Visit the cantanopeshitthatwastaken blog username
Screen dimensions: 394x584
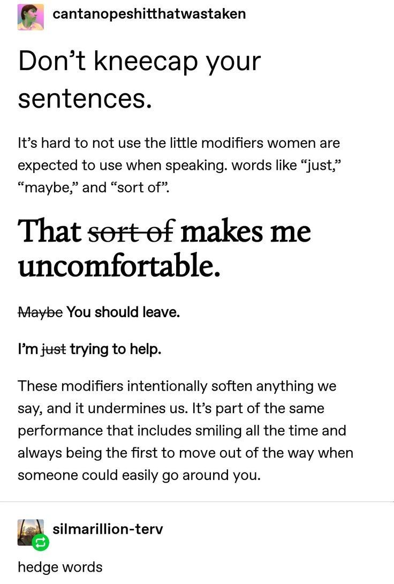click(149, 13)
